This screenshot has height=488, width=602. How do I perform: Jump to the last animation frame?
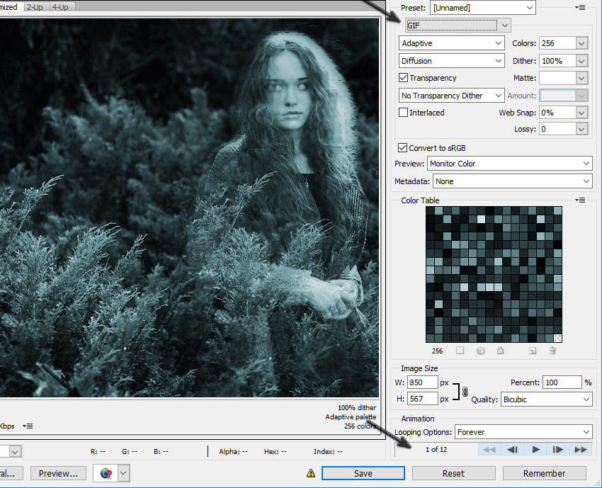[581, 449]
